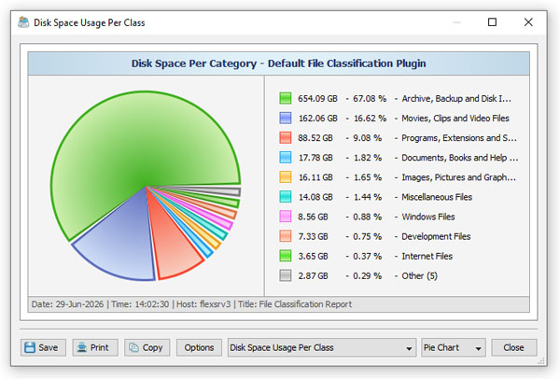Screen dimensions: 560x379
Task: Click 'Archive, Backup and Disk I...' label
Action: click(x=456, y=99)
